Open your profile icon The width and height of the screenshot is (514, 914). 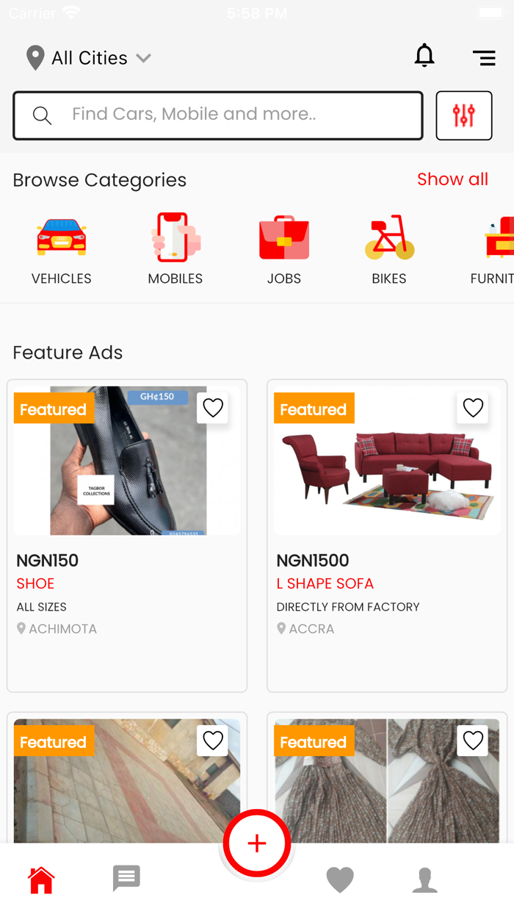point(424,879)
